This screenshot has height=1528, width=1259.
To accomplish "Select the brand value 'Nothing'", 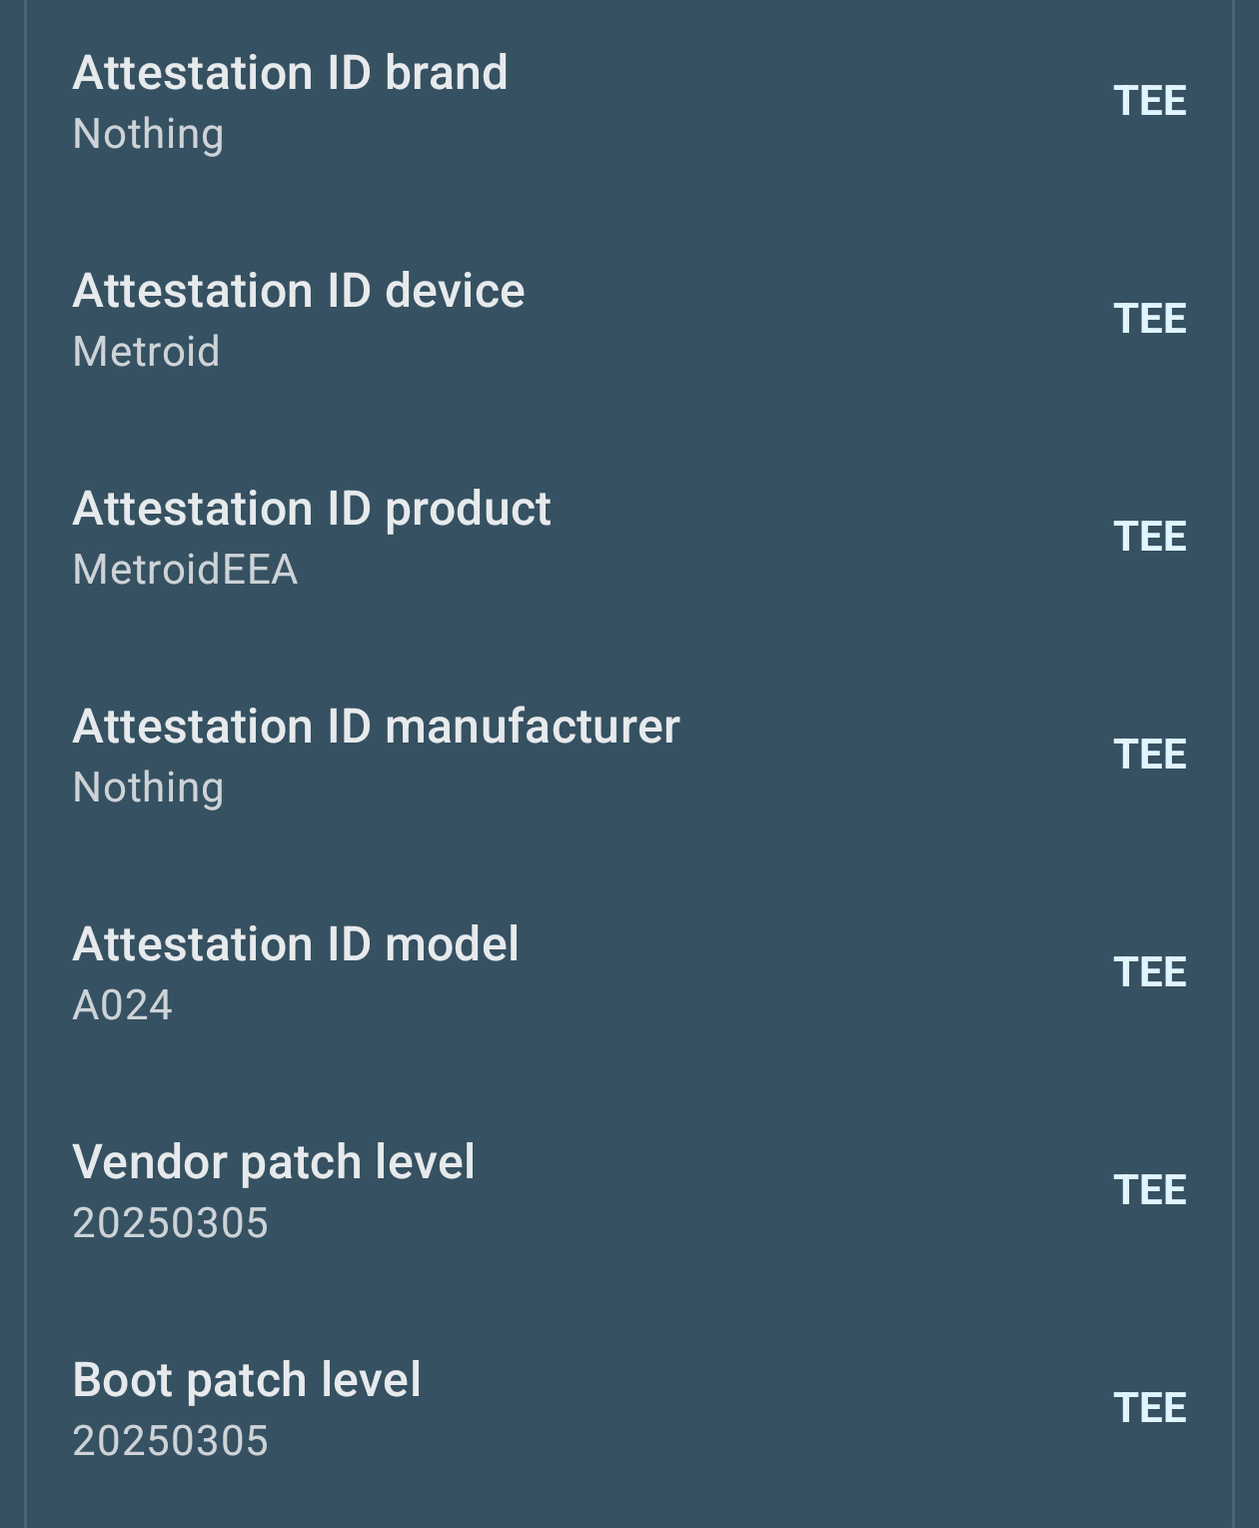I will click(x=148, y=134).
